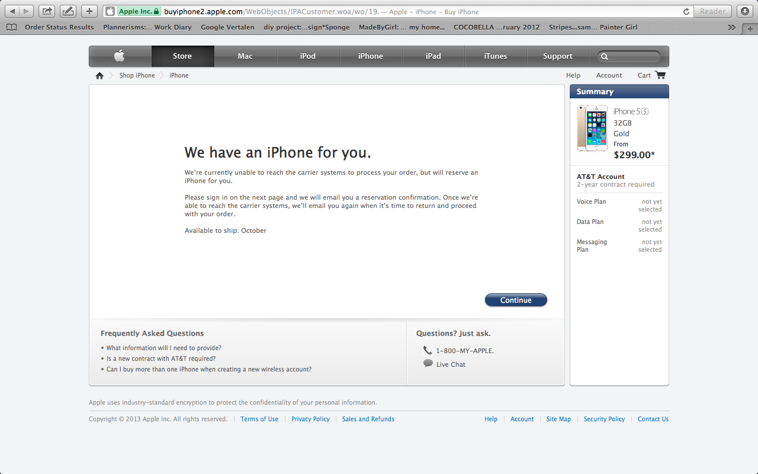Open Safari Downloads button
Screen dimensions: 758x474
(x=745, y=11)
